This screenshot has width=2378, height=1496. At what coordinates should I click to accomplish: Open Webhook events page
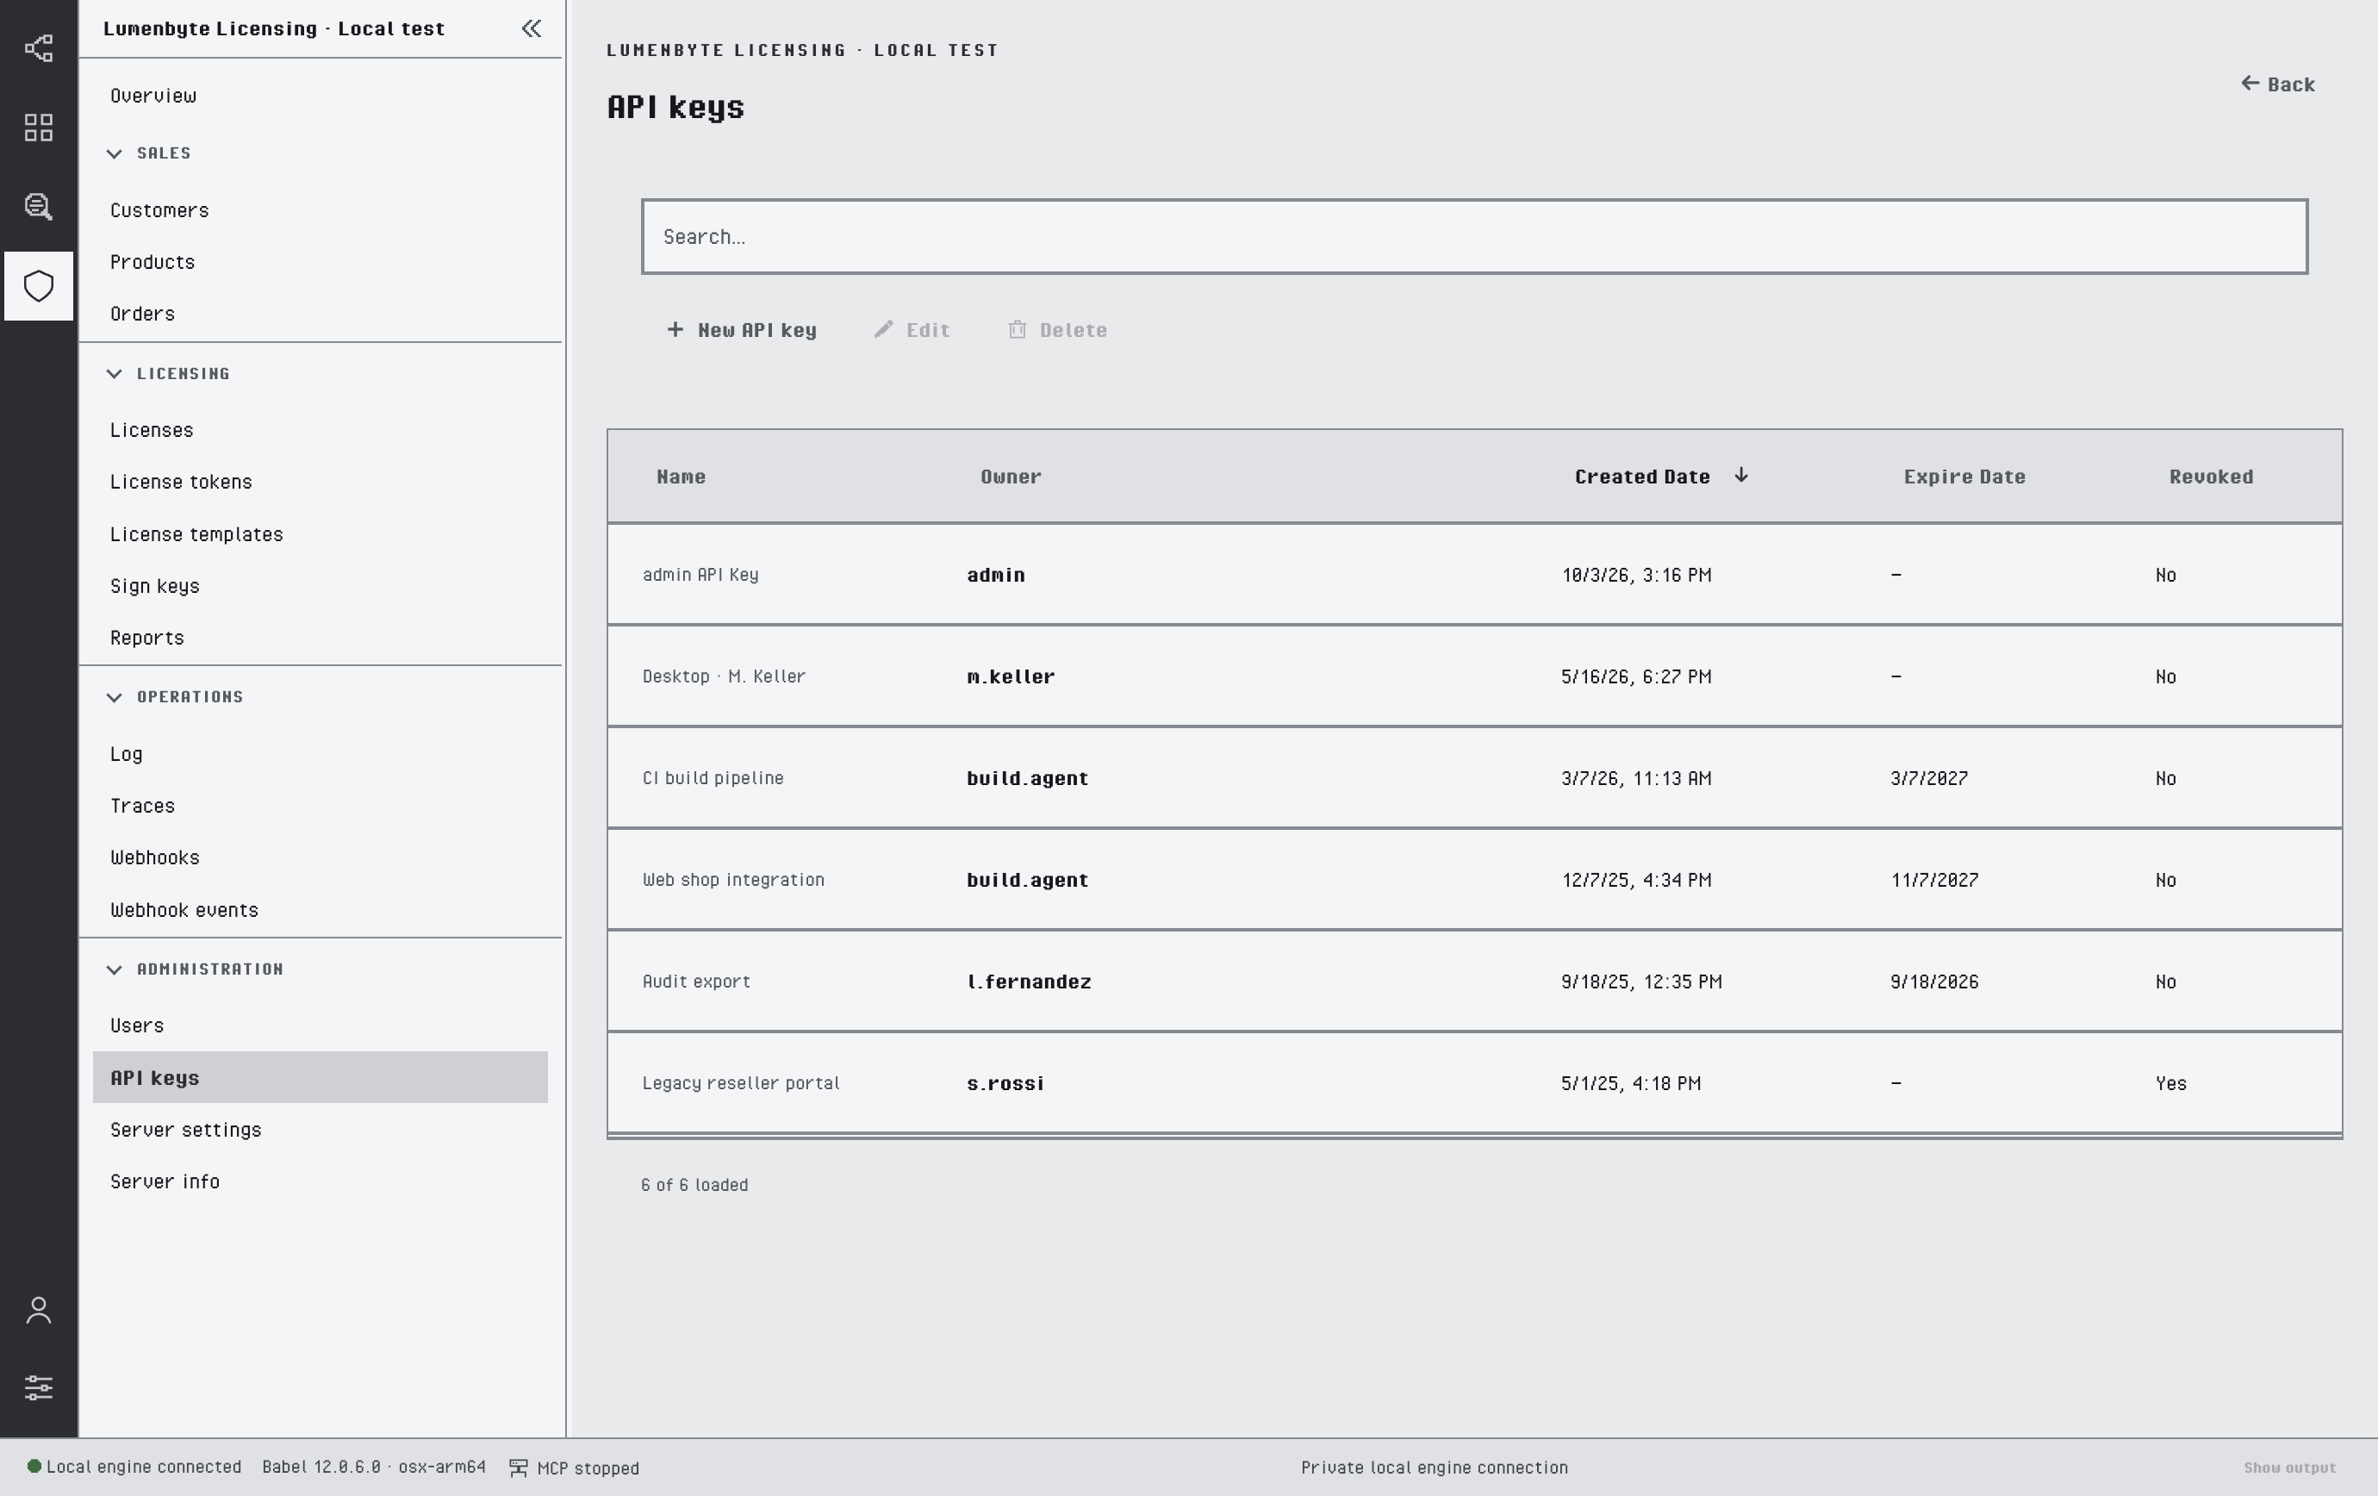[x=184, y=910]
